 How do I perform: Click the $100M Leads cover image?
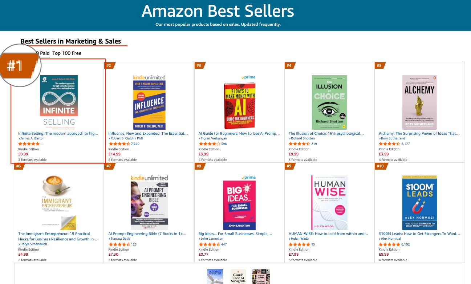click(x=419, y=202)
